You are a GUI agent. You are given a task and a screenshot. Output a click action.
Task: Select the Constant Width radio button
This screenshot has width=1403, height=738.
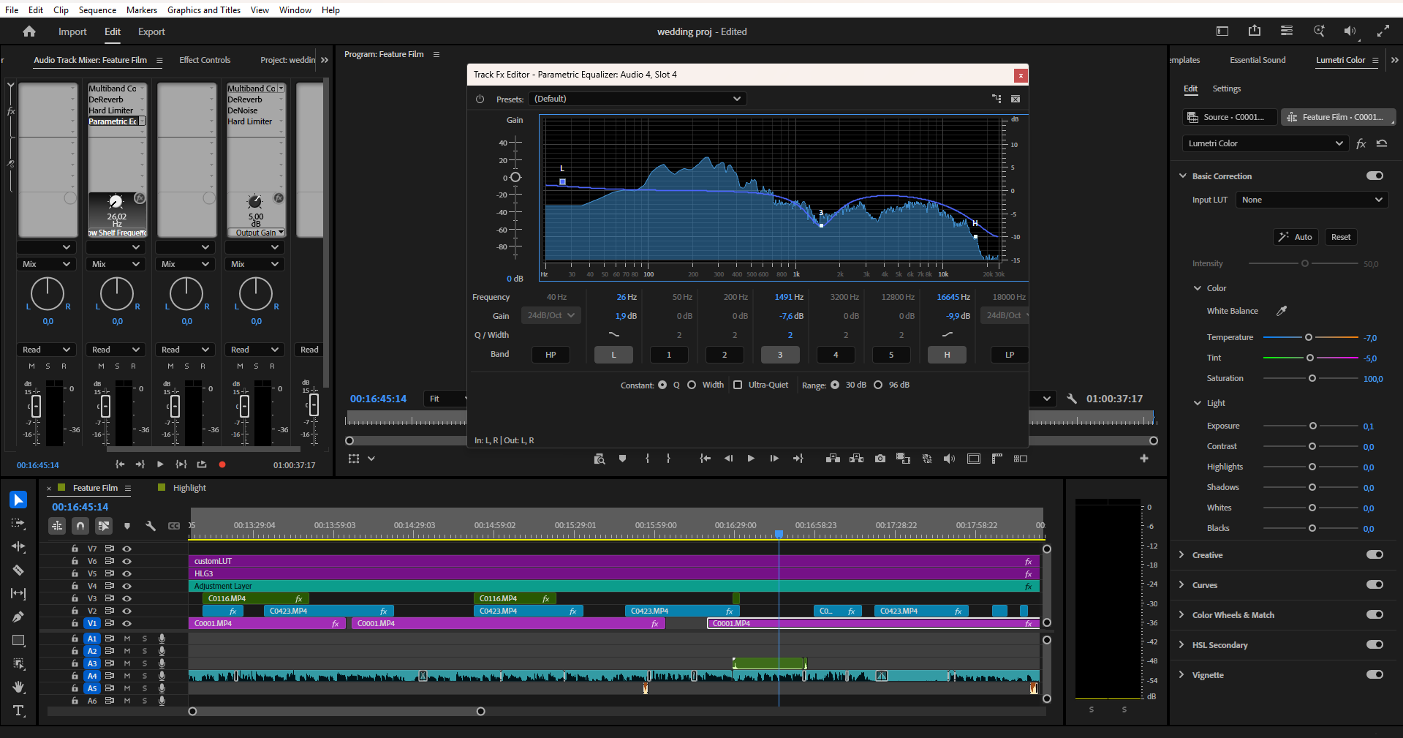(x=692, y=385)
